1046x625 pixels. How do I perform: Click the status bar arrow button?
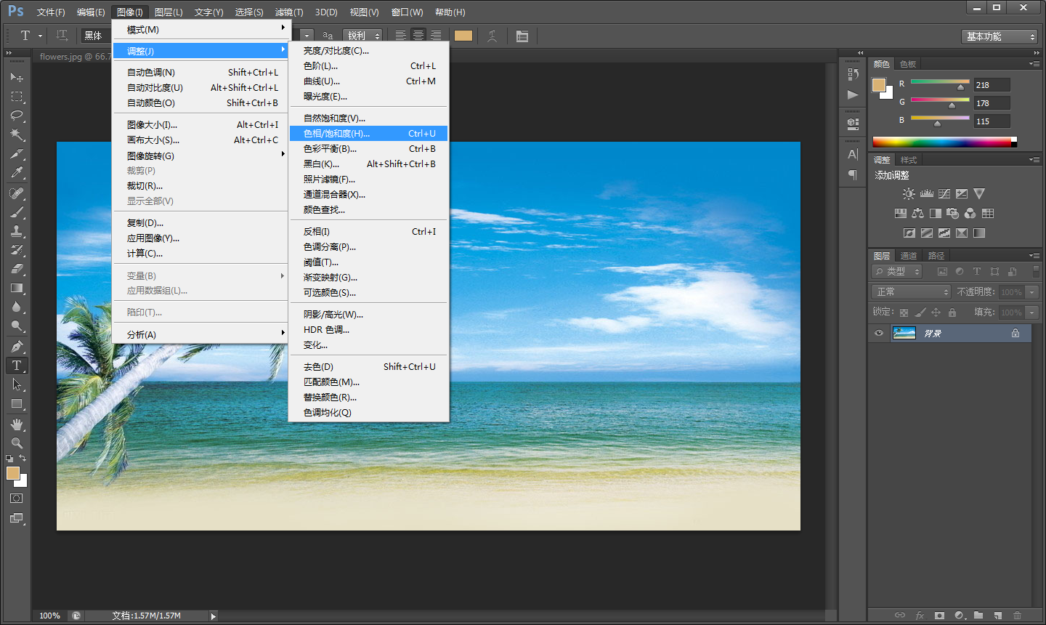(214, 616)
